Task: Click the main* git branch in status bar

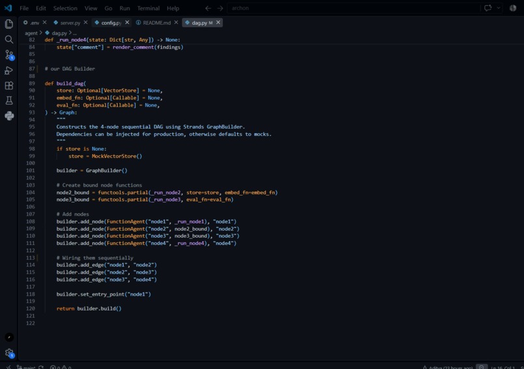Action: point(26,367)
